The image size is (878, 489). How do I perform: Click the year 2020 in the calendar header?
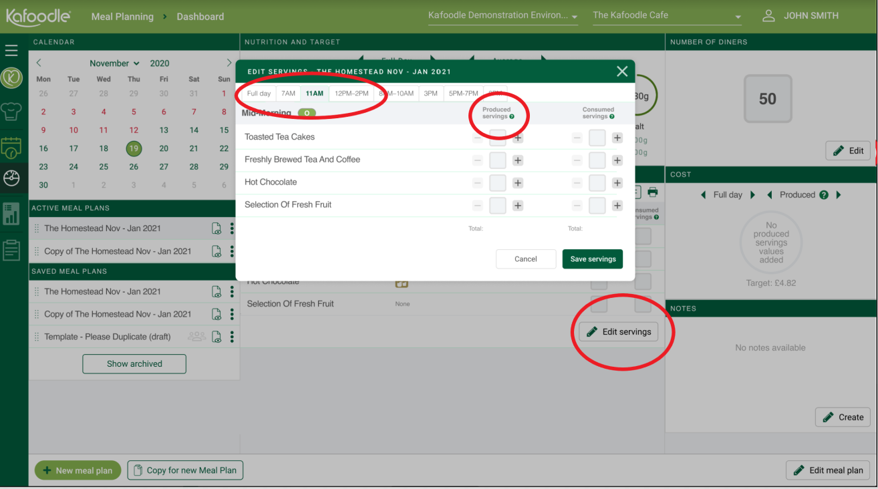tap(160, 63)
